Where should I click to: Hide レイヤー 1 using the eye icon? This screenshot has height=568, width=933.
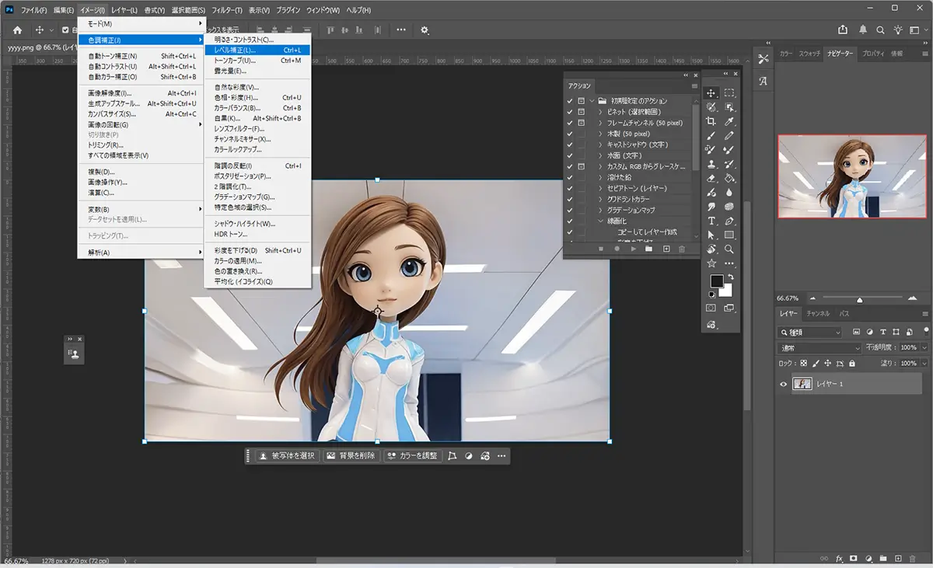coord(784,384)
